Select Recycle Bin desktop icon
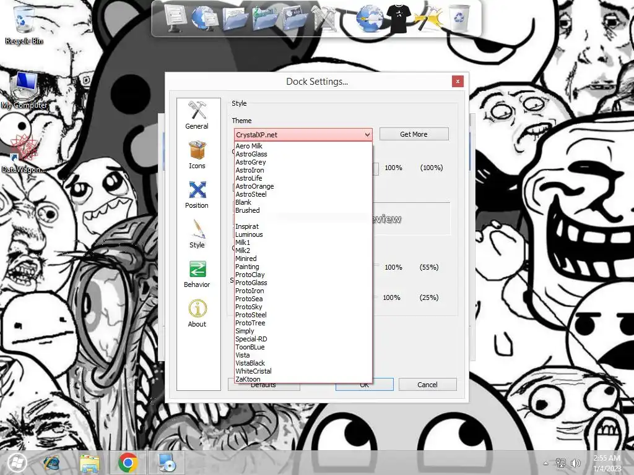The width and height of the screenshot is (634, 475). [x=24, y=24]
